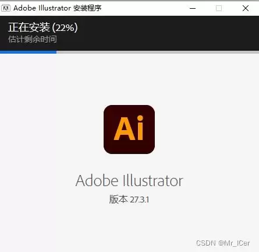Click the '估计剩余时间' text
The width and height of the screenshot is (259, 252).
(33, 39)
